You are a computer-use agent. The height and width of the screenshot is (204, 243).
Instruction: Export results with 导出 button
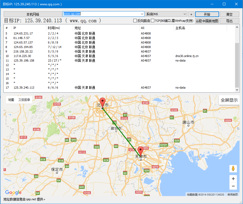(x=229, y=21)
